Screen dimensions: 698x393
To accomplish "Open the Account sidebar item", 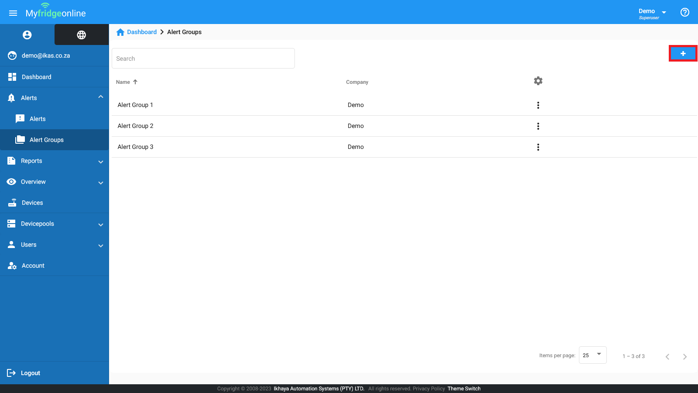I will (x=33, y=265).
